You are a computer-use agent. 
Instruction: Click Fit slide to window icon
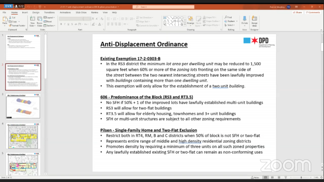[322, 177]
